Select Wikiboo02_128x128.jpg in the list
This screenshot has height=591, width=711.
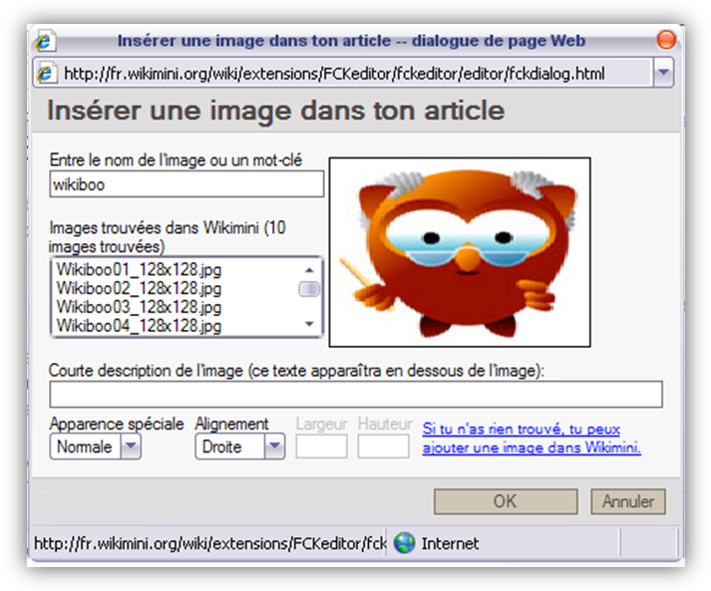tap(139, 288)
